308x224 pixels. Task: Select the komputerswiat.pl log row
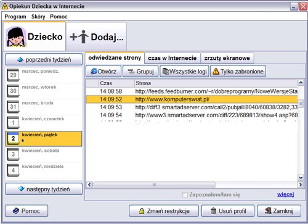(192, 99)
